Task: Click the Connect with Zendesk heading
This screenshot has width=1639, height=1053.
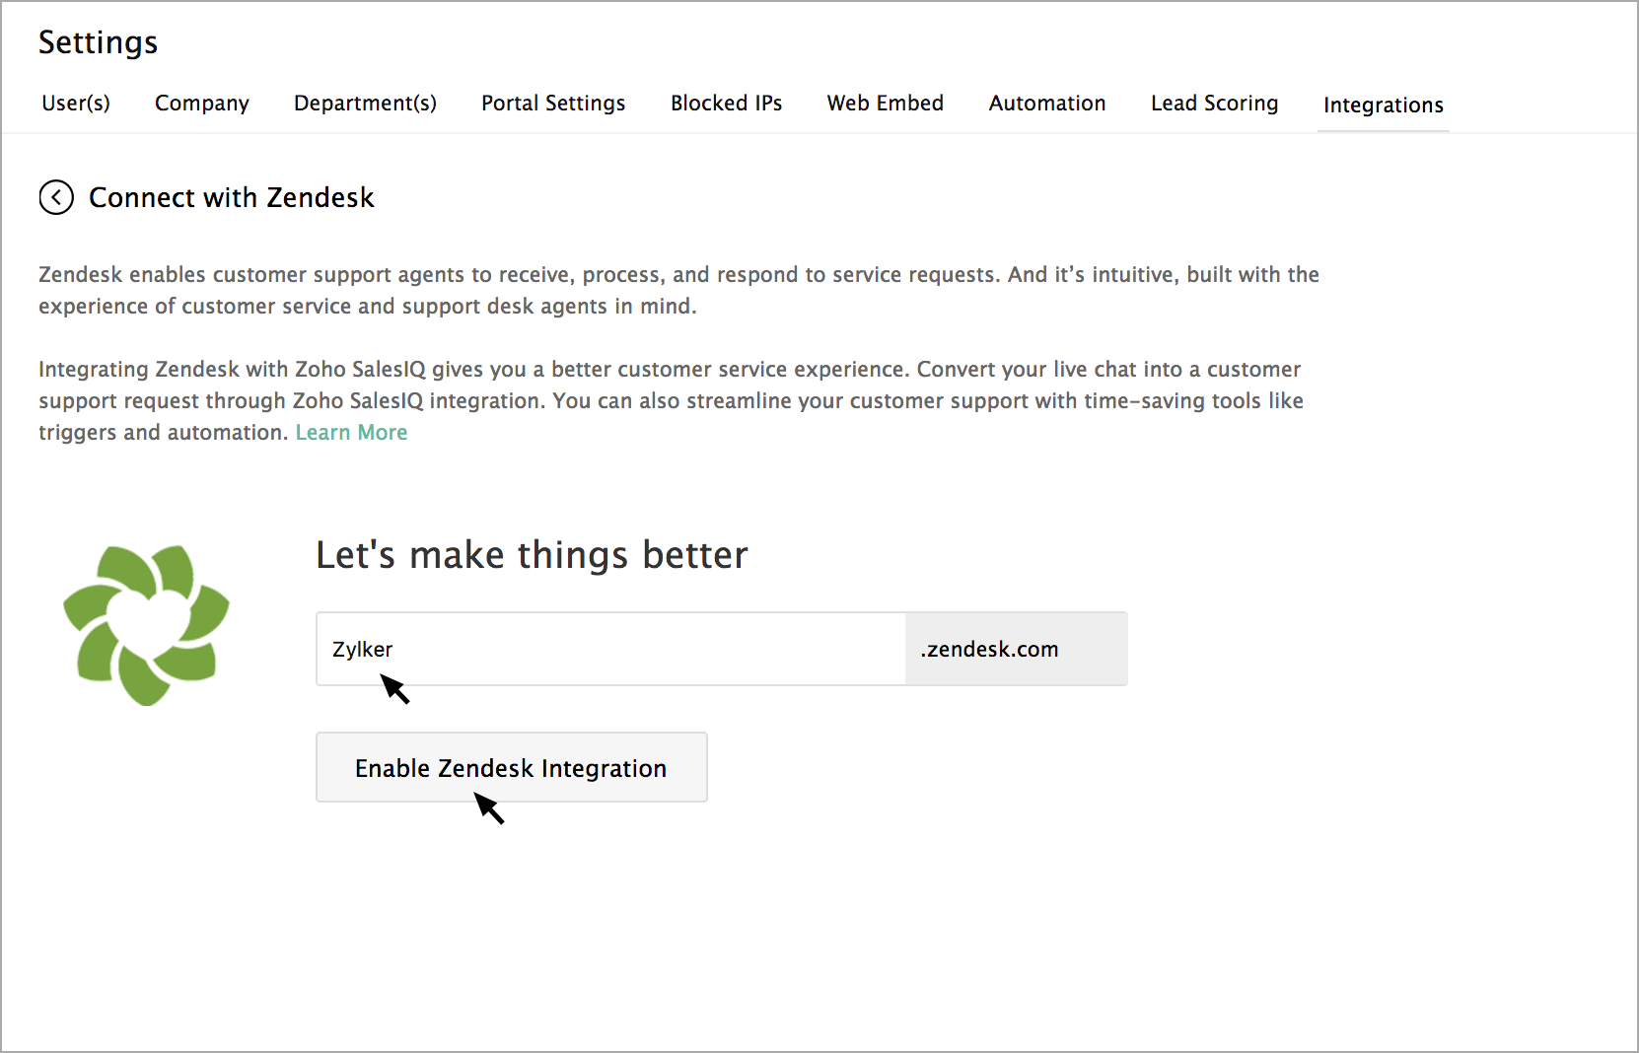Action: pyautogui.click(x=232, y=197)
